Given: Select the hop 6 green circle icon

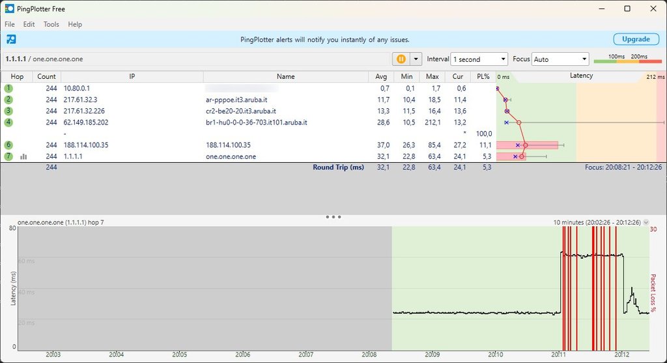Looking at the screenshot, I should [8, 145].
